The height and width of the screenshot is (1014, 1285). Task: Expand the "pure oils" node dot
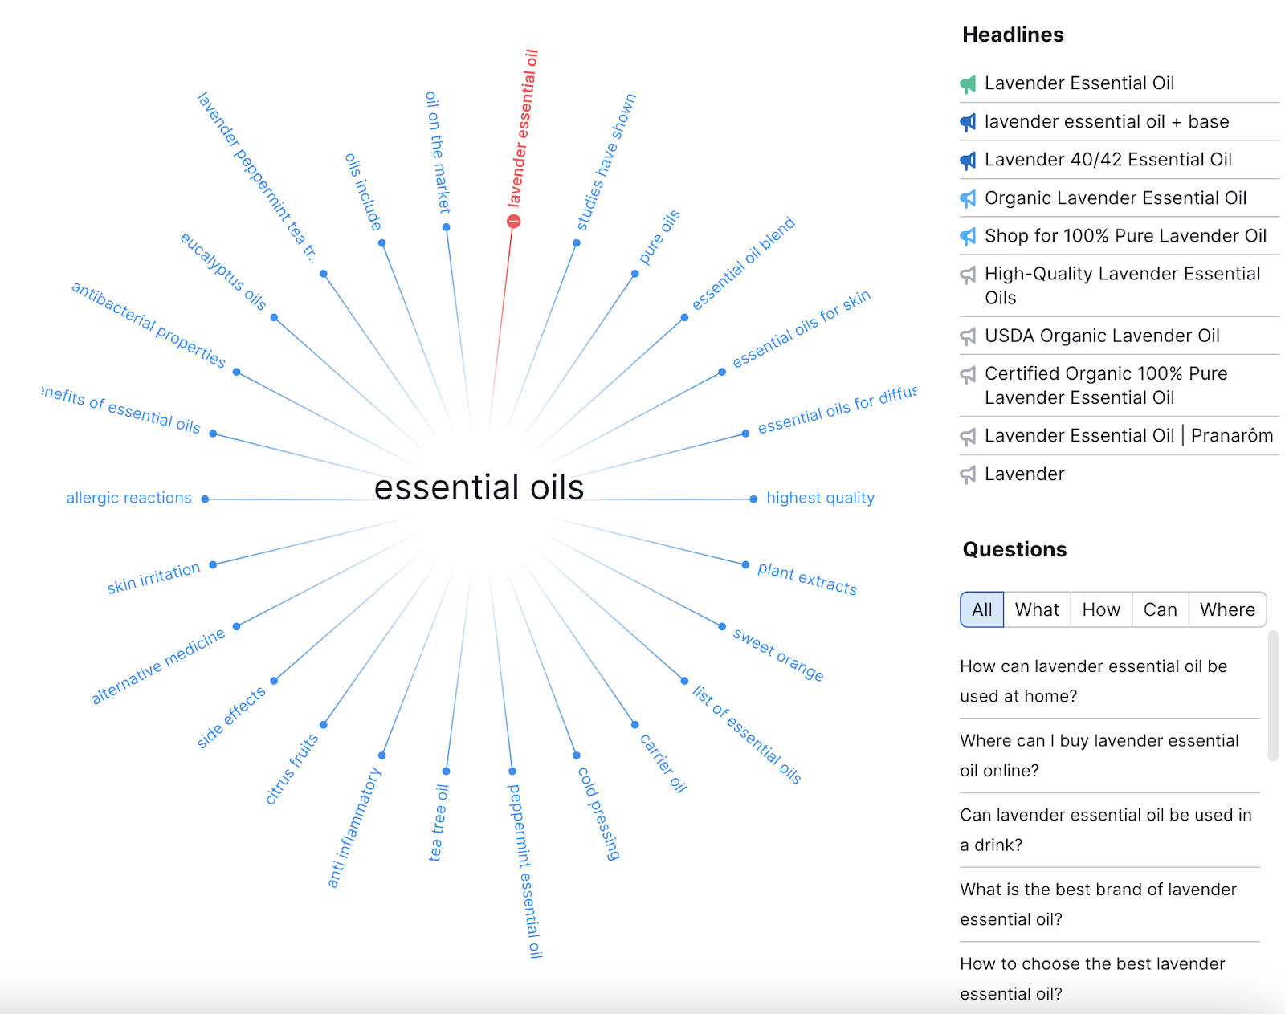pos(634,272)
